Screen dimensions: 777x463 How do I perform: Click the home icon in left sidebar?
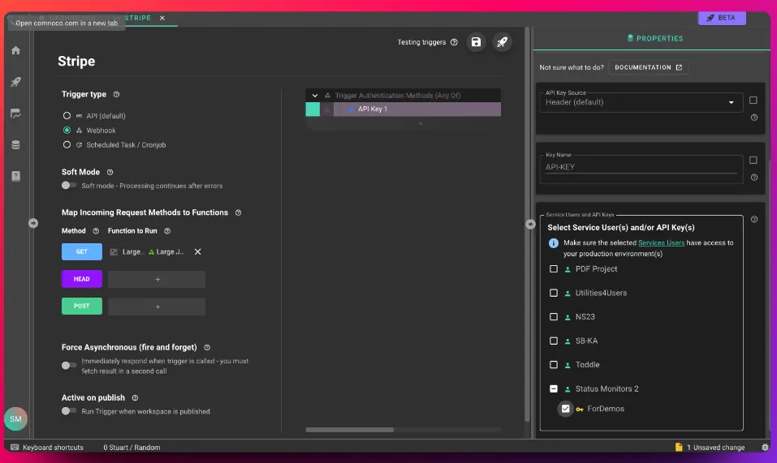coord(15,50)
